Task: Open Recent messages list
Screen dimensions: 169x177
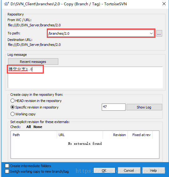Action: pyautogui.click(x=33, y=62)
